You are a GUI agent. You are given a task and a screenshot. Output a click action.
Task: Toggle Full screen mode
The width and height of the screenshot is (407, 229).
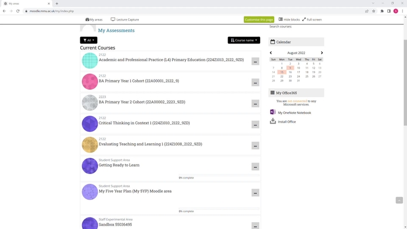[312, 19]
